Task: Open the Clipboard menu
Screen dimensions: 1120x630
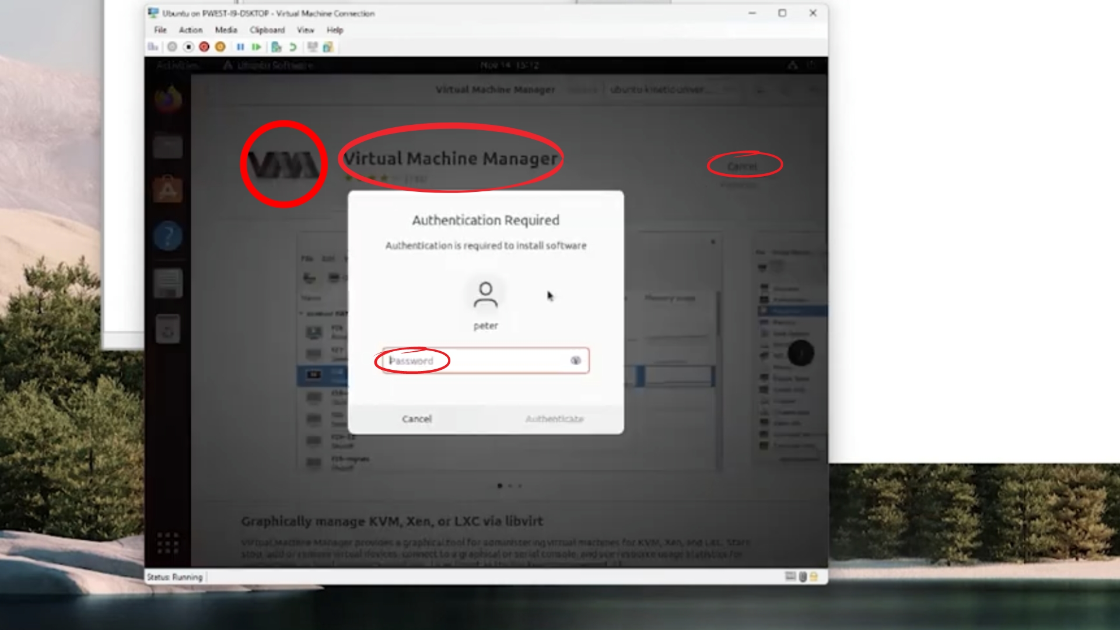Action: point(267,30)
